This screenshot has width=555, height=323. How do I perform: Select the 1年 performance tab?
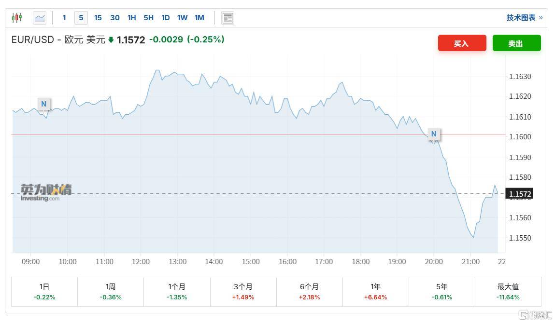pos(375,291)
